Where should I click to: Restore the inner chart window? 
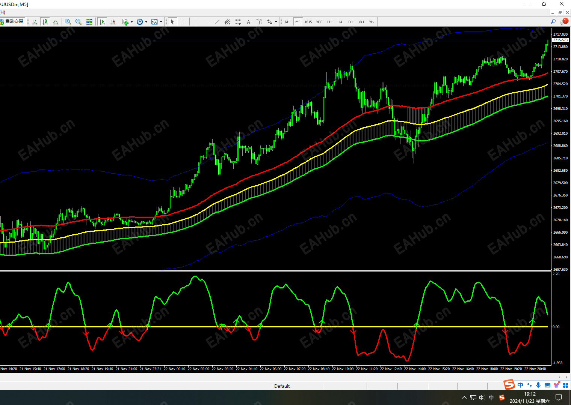(x=560, y=12)
